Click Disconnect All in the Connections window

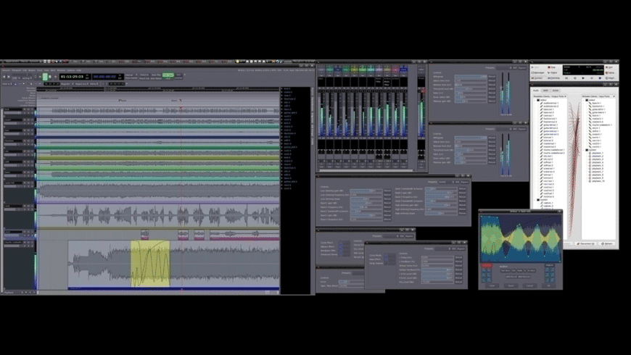click(x=585, y=243)
